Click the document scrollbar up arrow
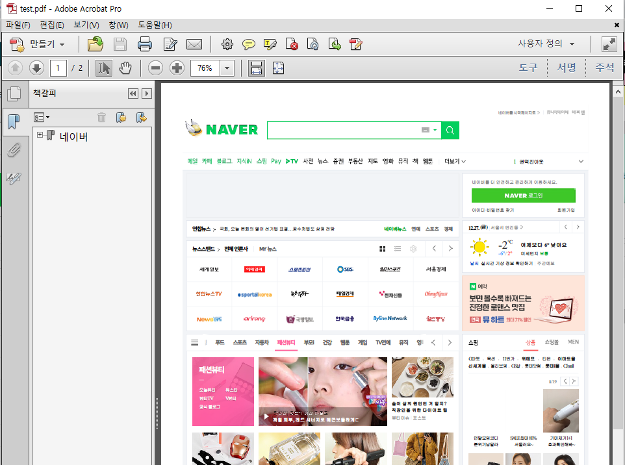 [618, 92]
